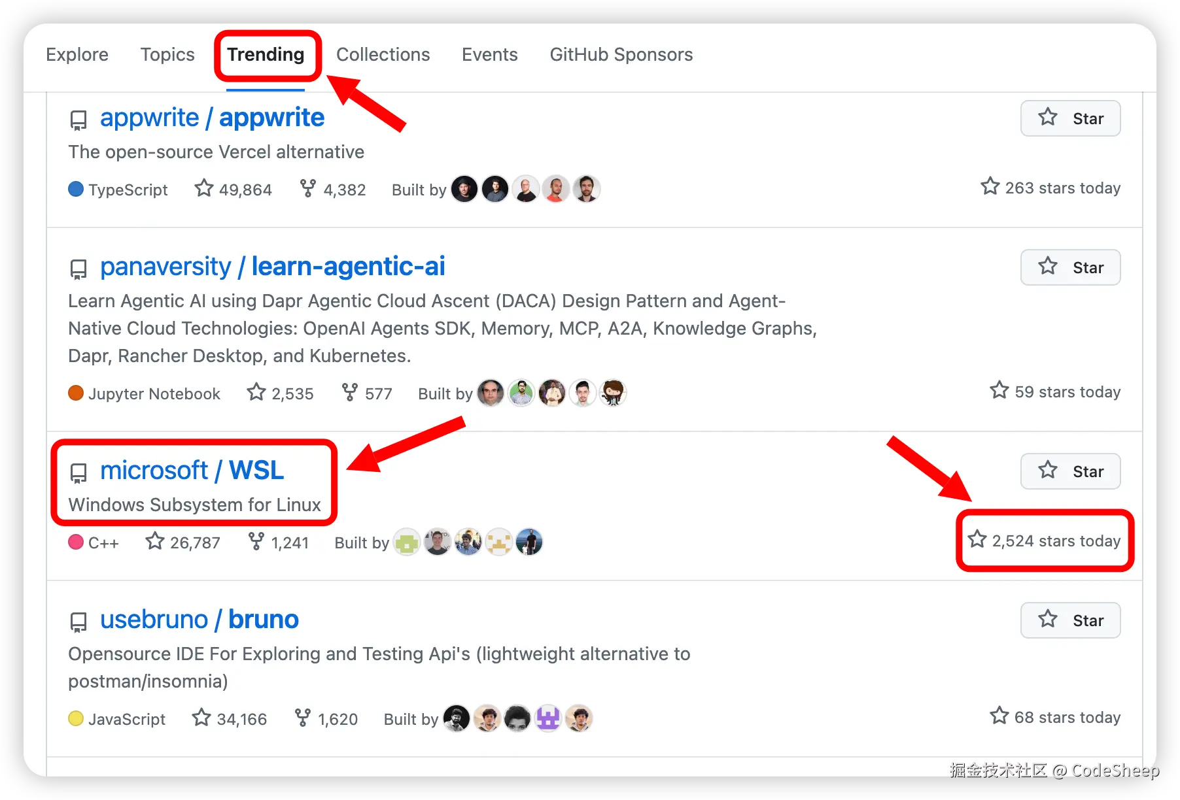
Task: Click the fork icon showing 4,382 forks
Action: click(307, 189)
